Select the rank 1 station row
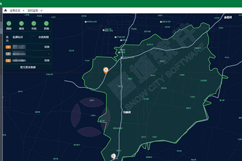242x161 pixels. point(28,47)
